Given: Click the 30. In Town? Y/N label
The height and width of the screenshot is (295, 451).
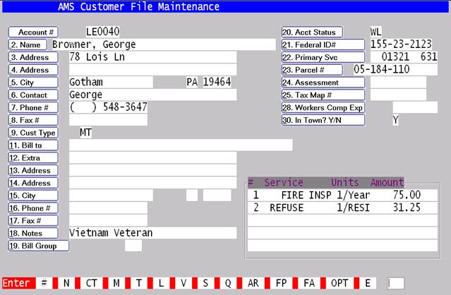Looking at the screenshot, I should pos(322,120).
